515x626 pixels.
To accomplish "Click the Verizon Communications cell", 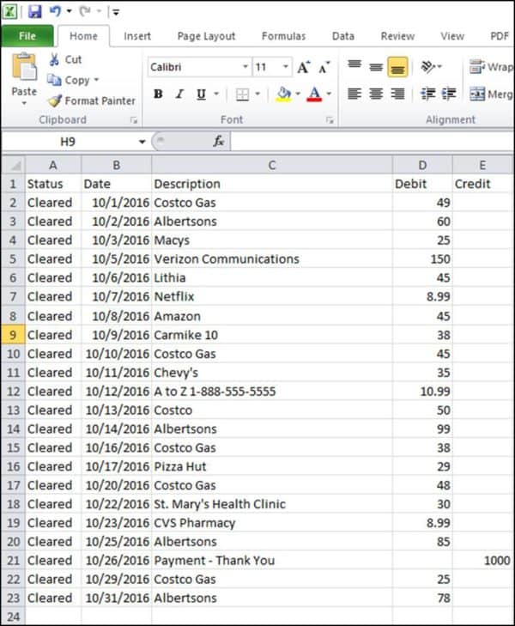I will [271, 259].
